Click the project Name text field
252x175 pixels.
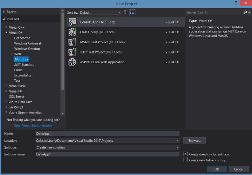pyautogui.click(x=107, y=133)
